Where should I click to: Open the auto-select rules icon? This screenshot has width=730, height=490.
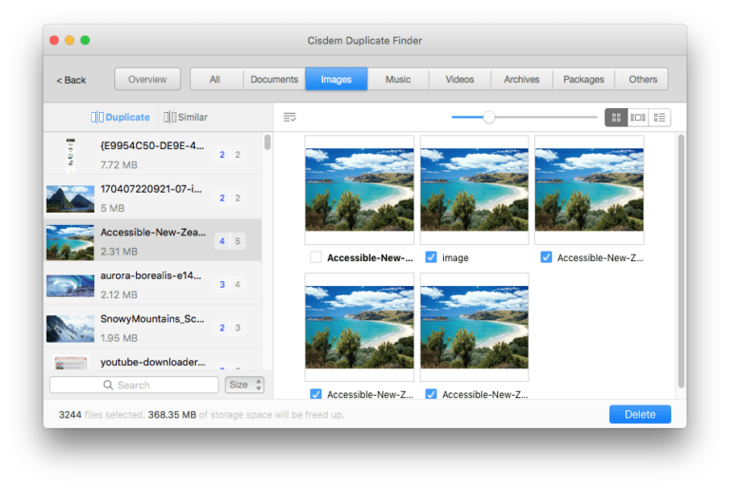290,118
